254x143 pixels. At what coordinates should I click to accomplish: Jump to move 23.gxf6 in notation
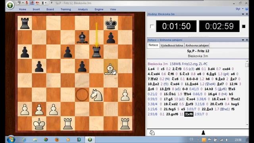[172, 114]
